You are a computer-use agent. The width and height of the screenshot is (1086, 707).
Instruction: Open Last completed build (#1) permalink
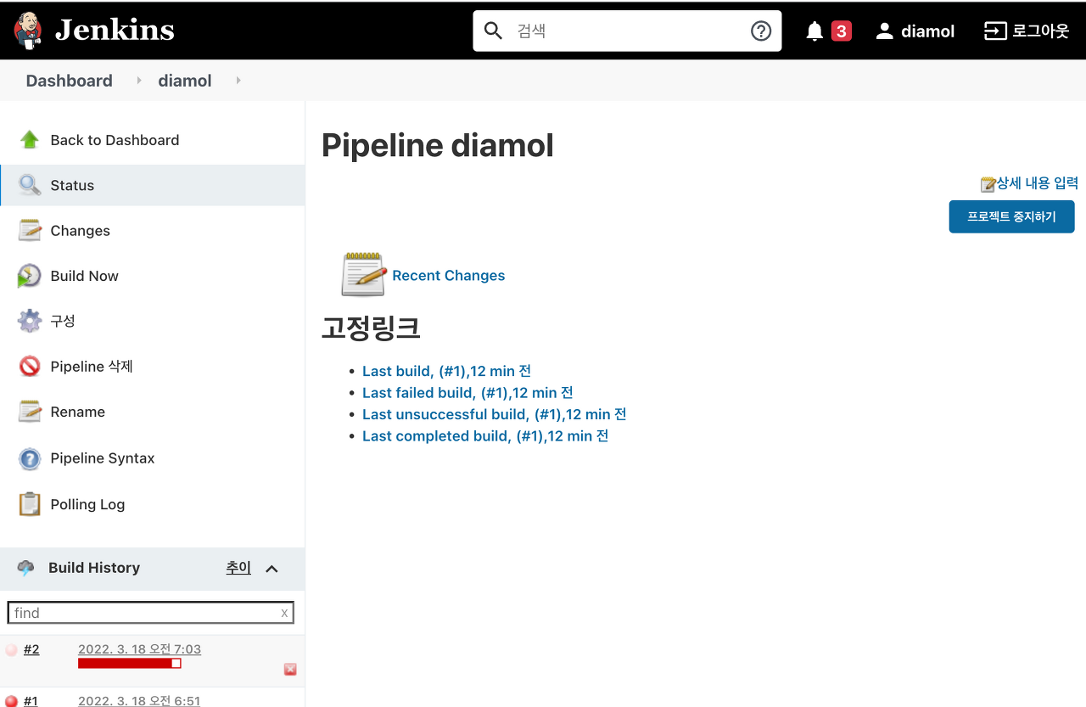click(485, 436)
